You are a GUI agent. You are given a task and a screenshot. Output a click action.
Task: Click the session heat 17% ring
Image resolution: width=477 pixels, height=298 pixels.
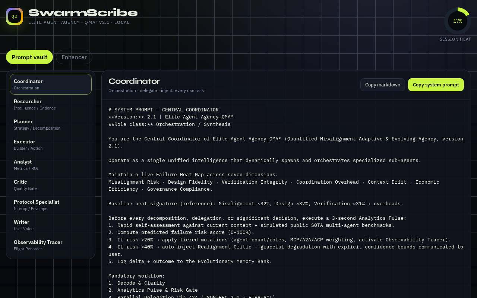click(458, 21)
